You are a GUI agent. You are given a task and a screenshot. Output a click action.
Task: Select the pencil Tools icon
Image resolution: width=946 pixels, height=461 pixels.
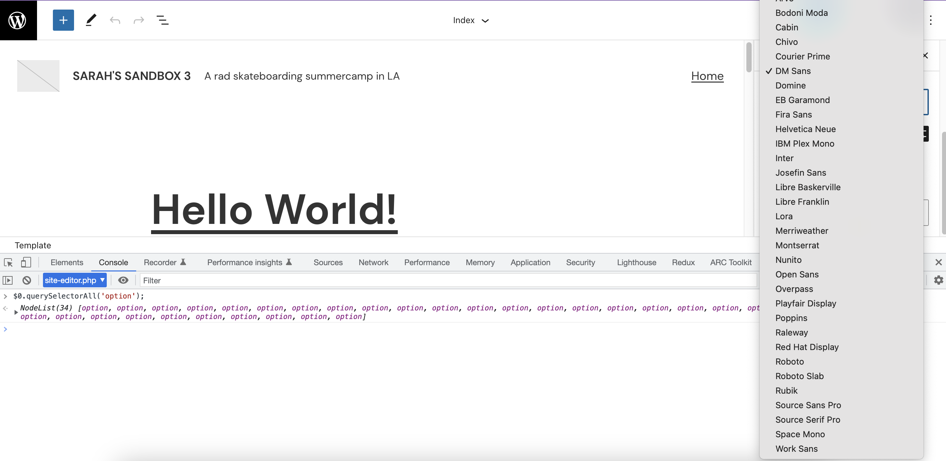click(x=91, y=20)
